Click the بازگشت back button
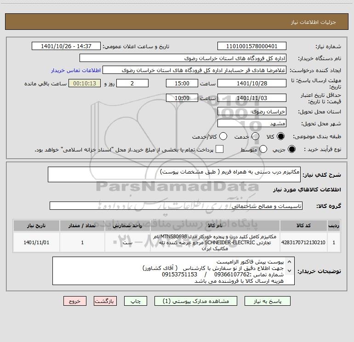354x342 pixels. pyautogui.click(x=105, y=301)
